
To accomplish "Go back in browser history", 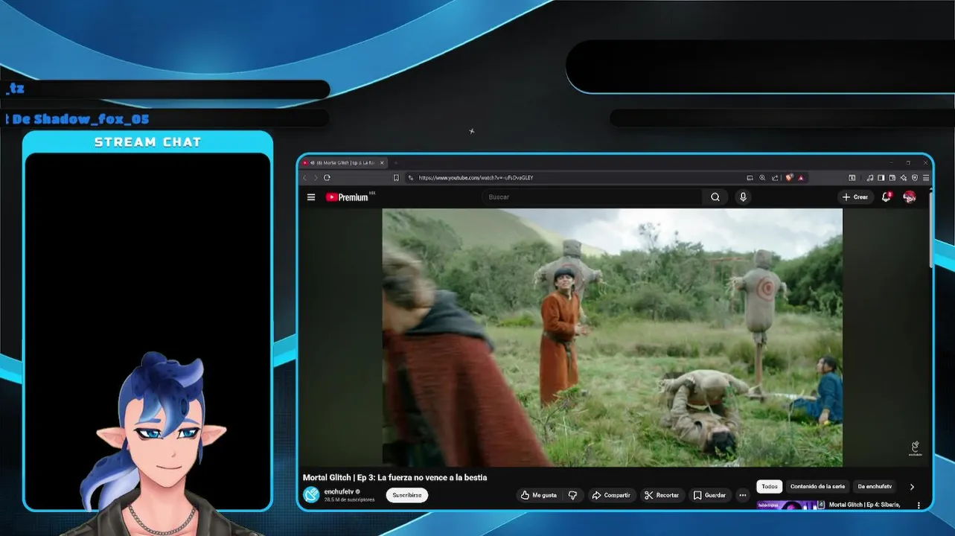I will 304,178.
